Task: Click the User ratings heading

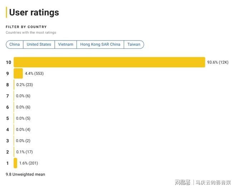Action: pyautogui.click(x=34, y=12)
